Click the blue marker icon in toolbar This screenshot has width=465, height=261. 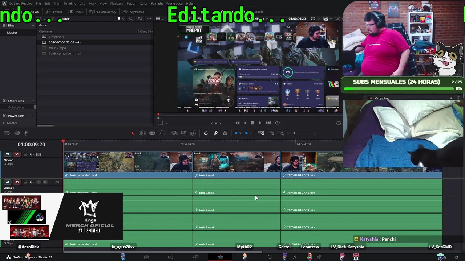click(246, 133)
